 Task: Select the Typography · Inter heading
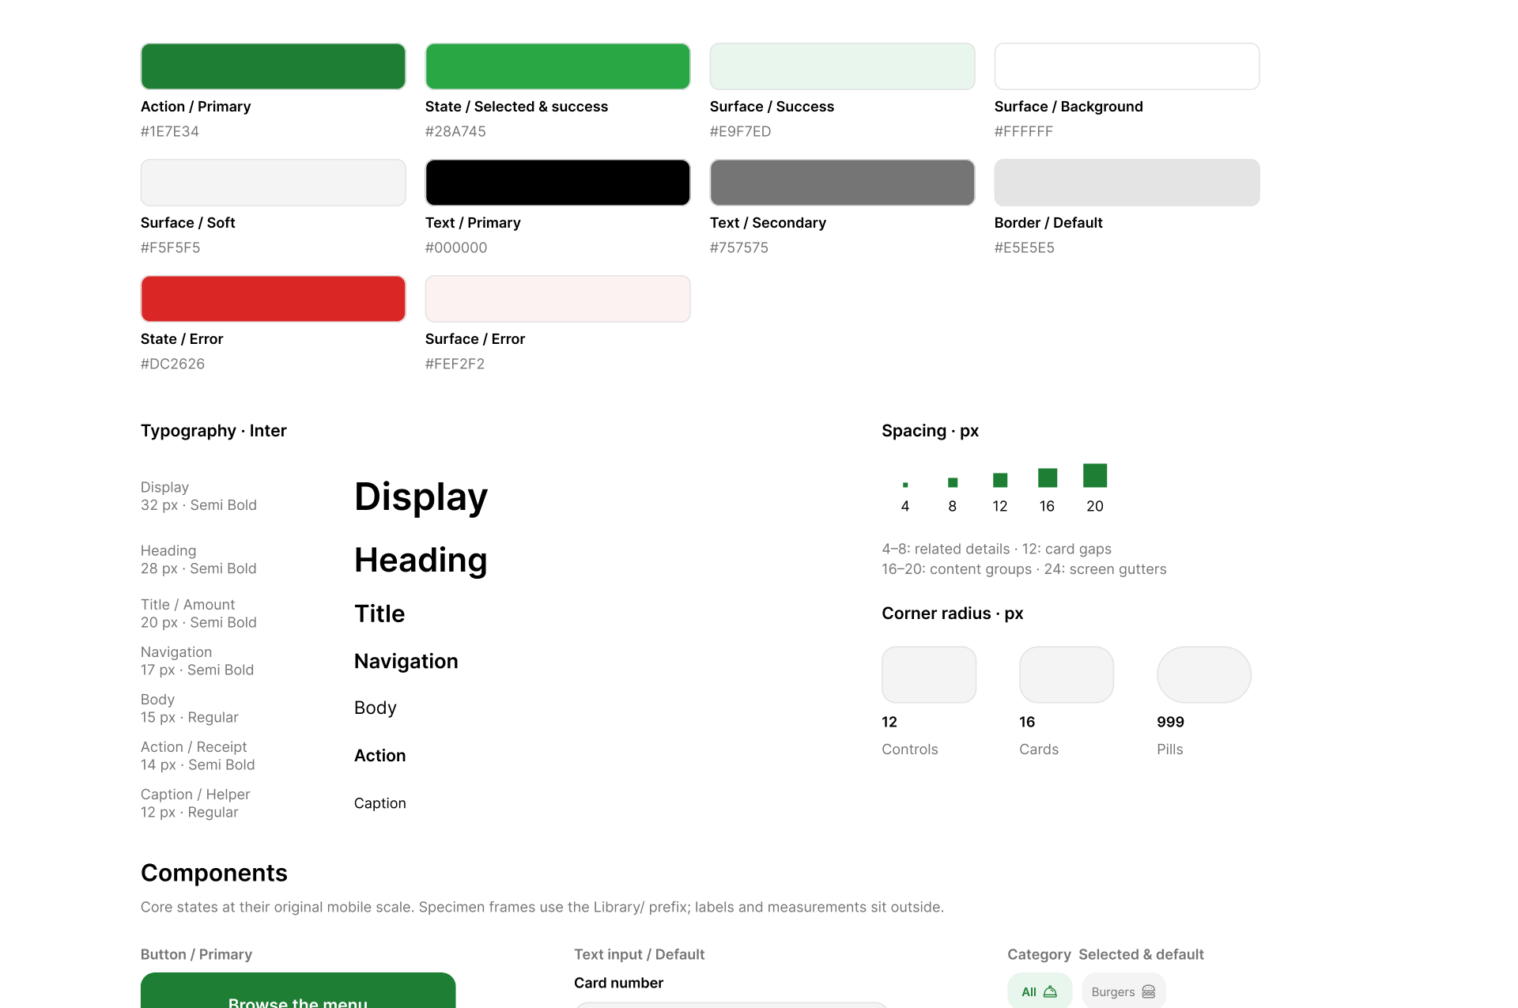coord(213,431)
